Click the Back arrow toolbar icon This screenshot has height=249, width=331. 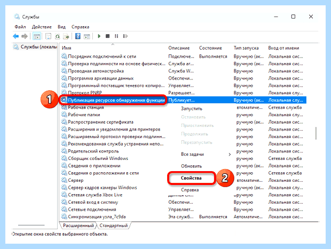[16, 36]
